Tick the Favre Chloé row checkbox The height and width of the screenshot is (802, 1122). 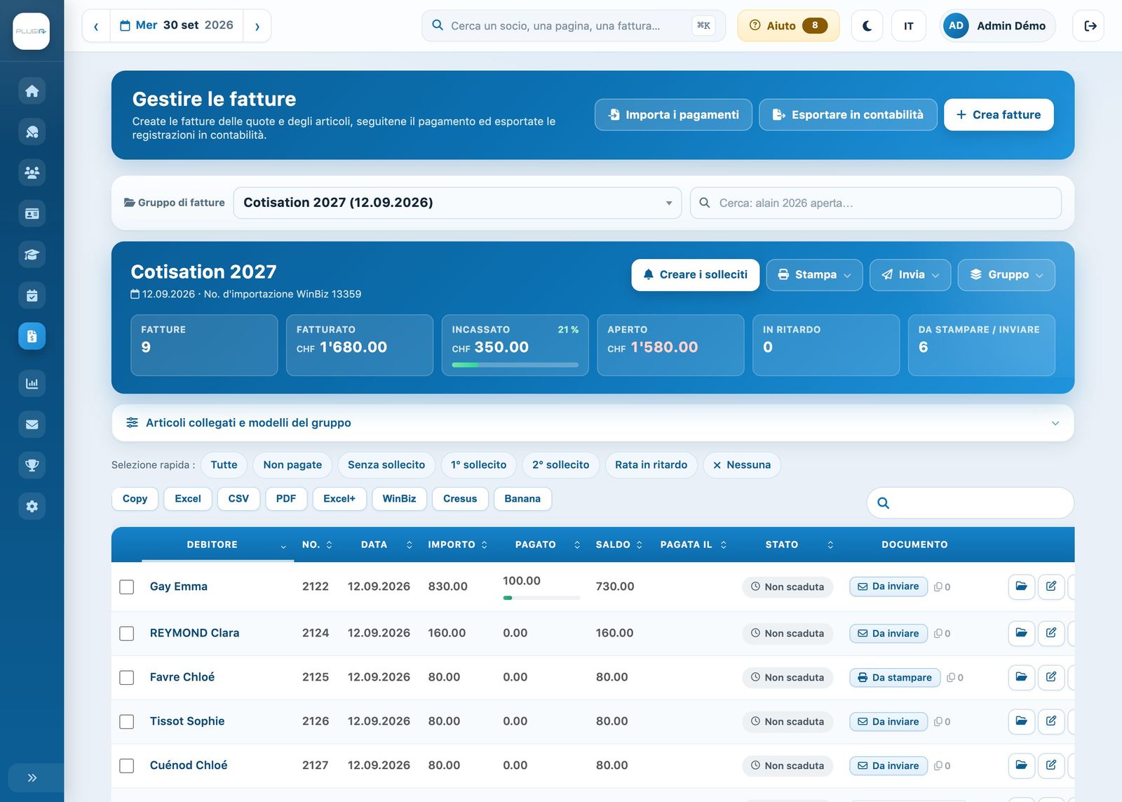[x=127, y=678]
